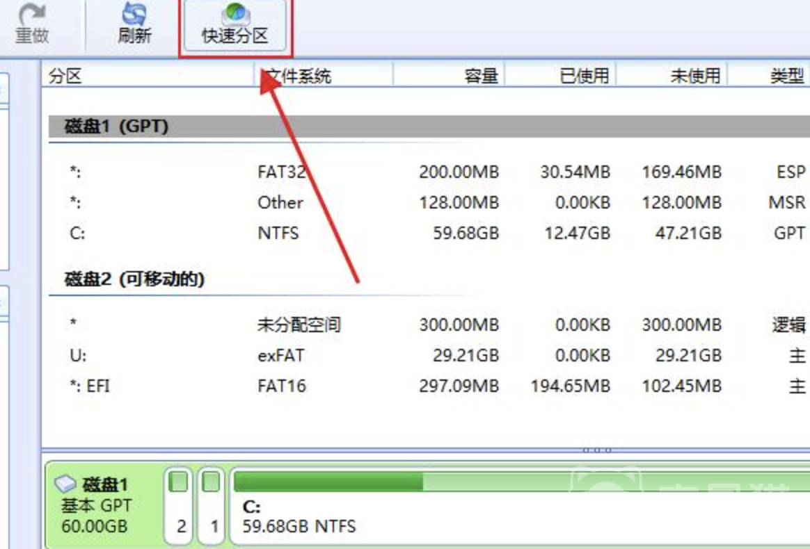Select the 磁盘2 (可移动的) group header
The image size is (810, 549).
click(x=135, y=279)
